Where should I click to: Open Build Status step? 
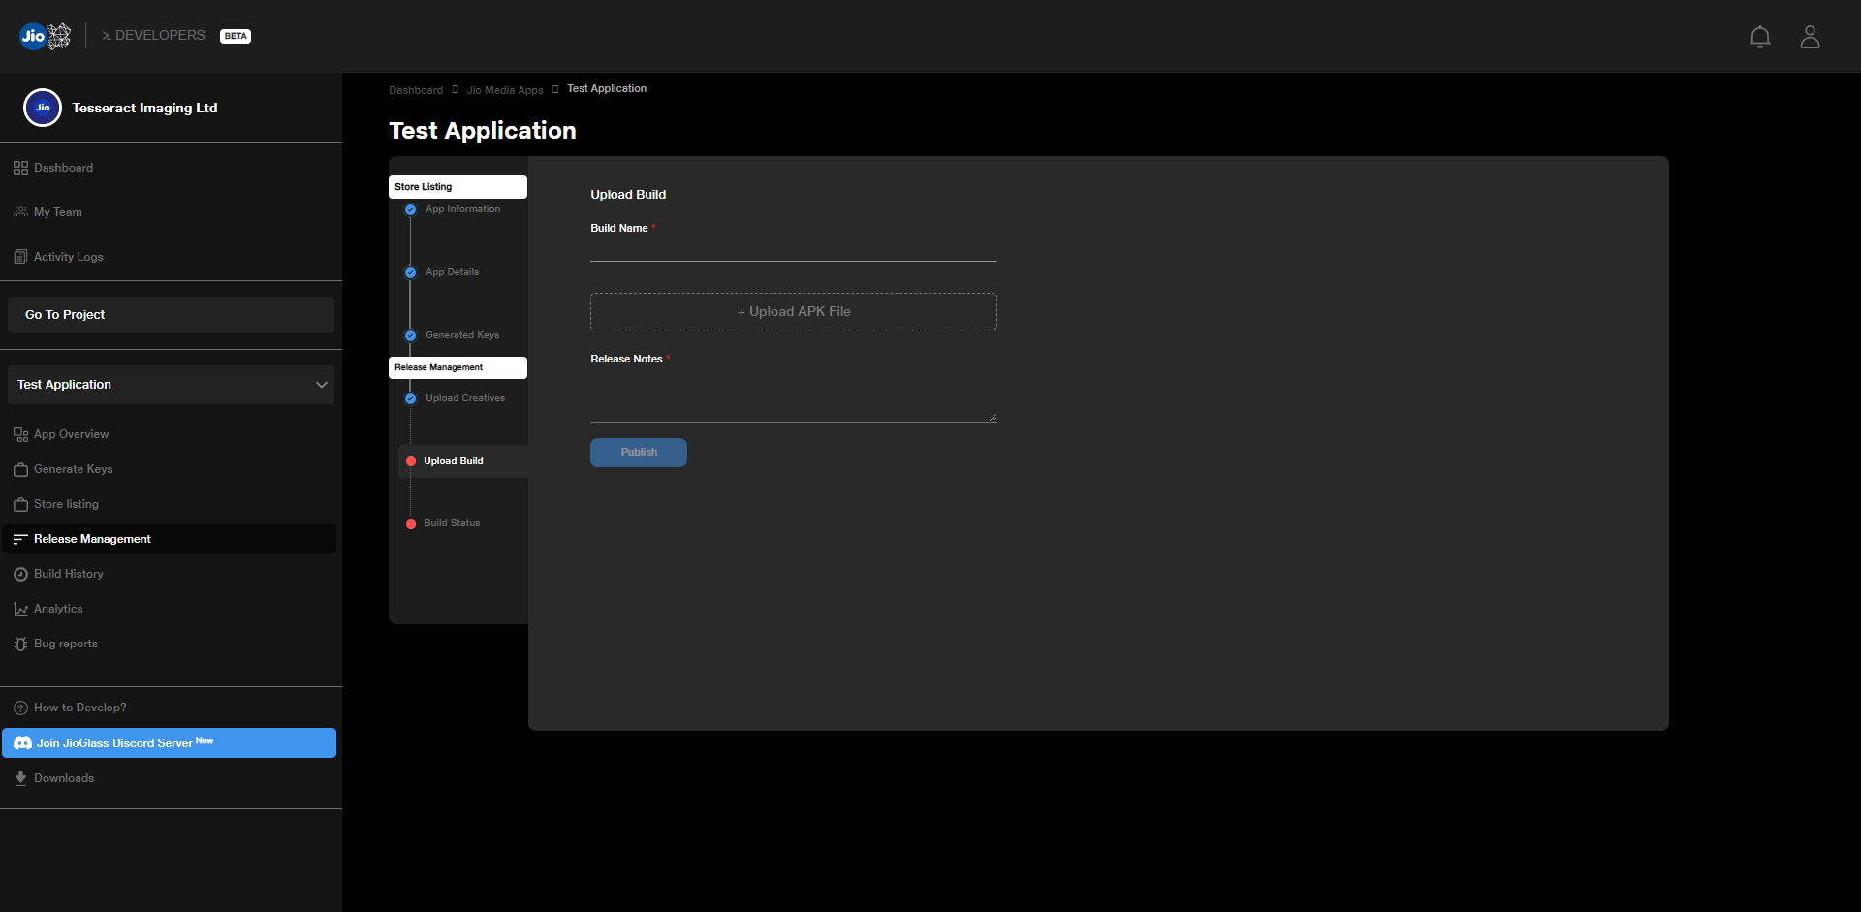pos(452,523)
